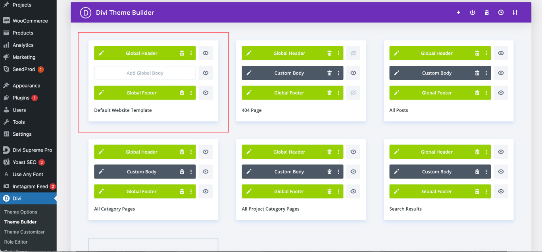Click Add Global Body in Default Website Template

point(145,73)
